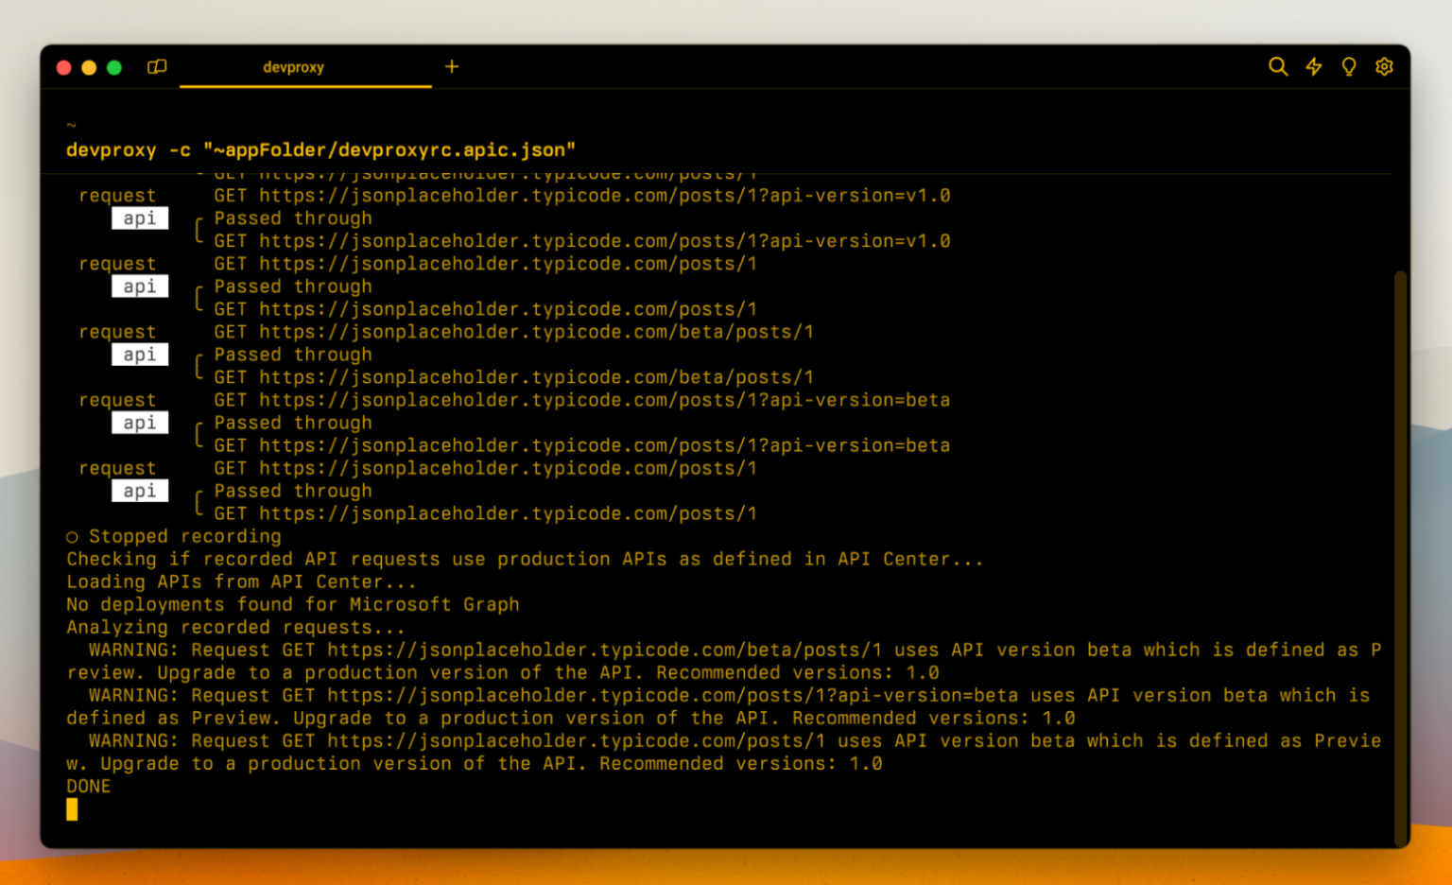Open a new tab with the plus button
This screenshot has width=1452, height=885.
click(x=452, y=66)
